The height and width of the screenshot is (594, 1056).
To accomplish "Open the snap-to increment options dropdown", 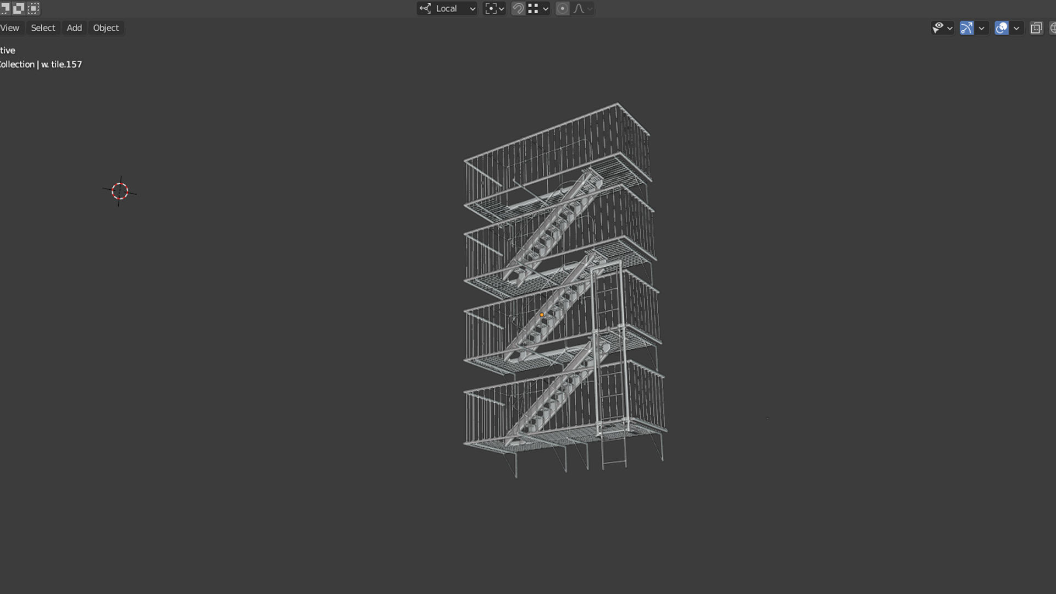I will pos(538,8).
